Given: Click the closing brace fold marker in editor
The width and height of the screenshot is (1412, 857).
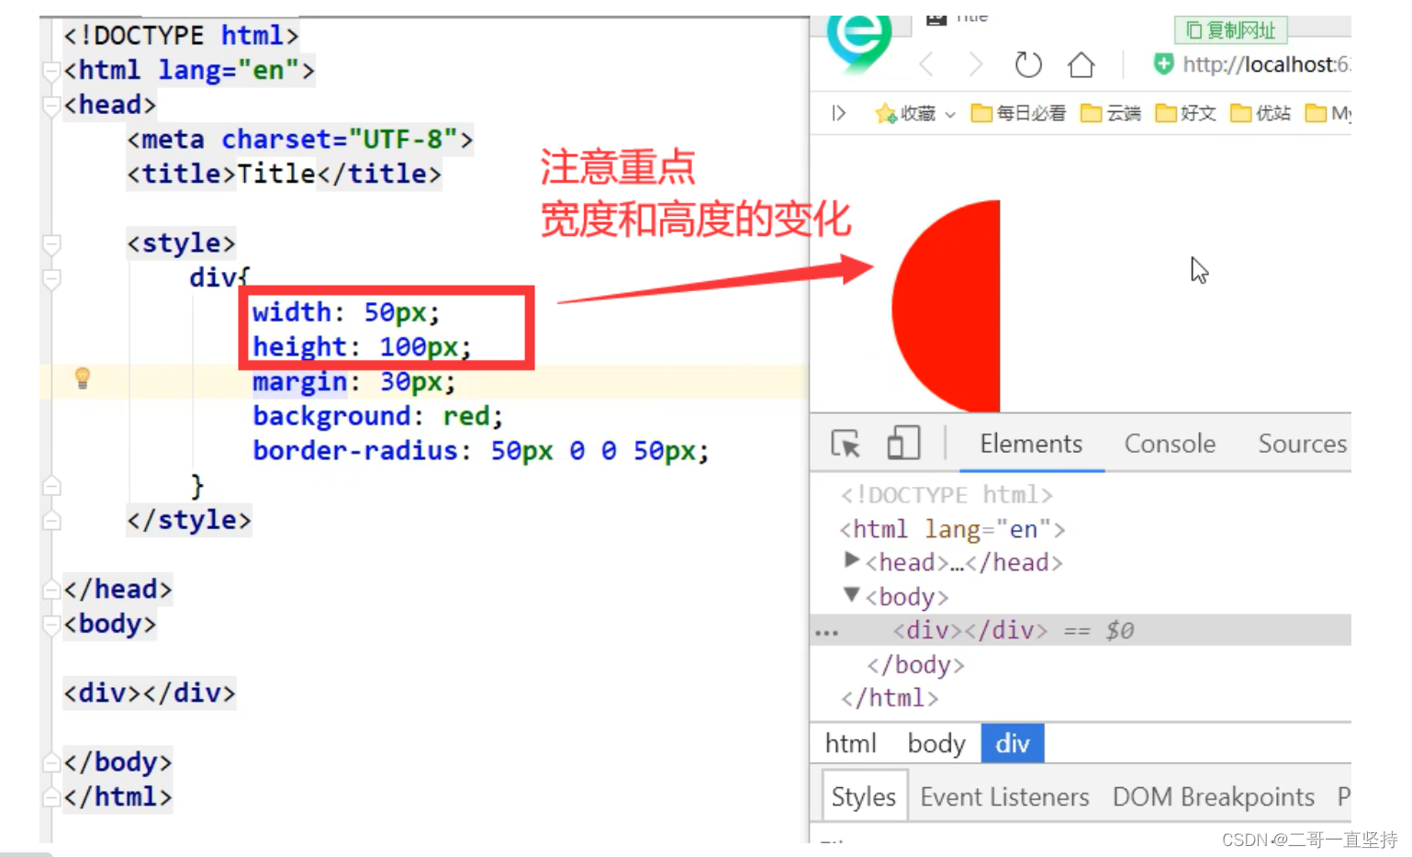Looking at the screenshot, I should point(51,485).
